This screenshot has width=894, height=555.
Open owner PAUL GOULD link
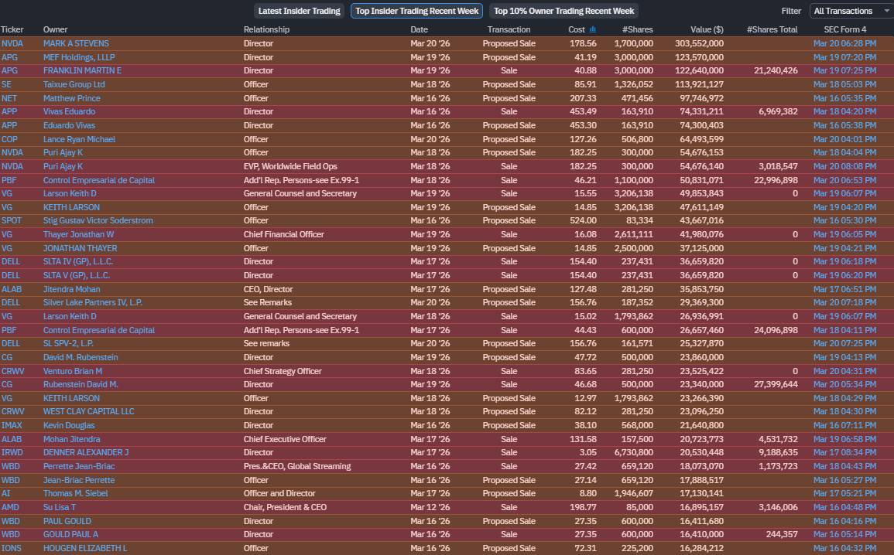tap(67, 521)
